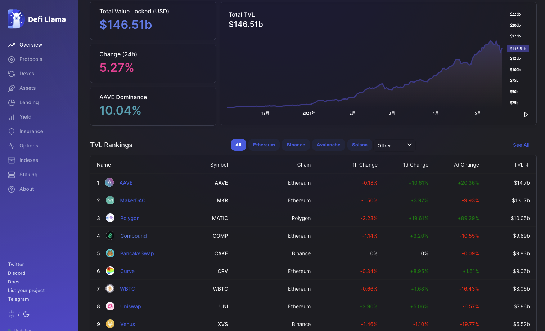
Task: Click the $146.51b chart value marker
Action: pyautogui.click(x=518, y=49)
